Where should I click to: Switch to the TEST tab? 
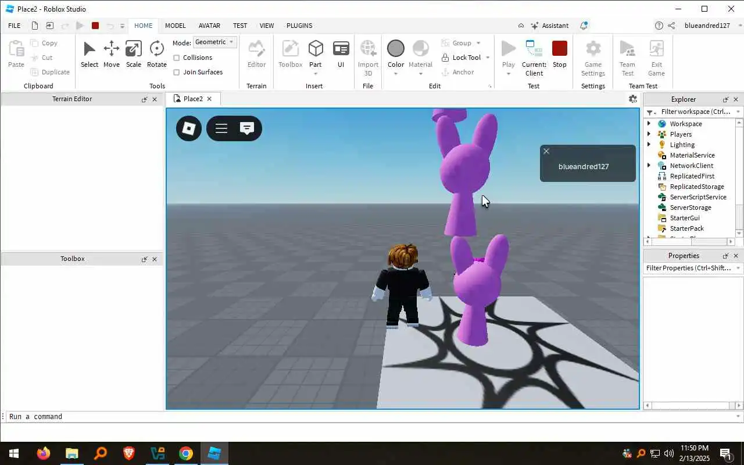click(240, 26)
